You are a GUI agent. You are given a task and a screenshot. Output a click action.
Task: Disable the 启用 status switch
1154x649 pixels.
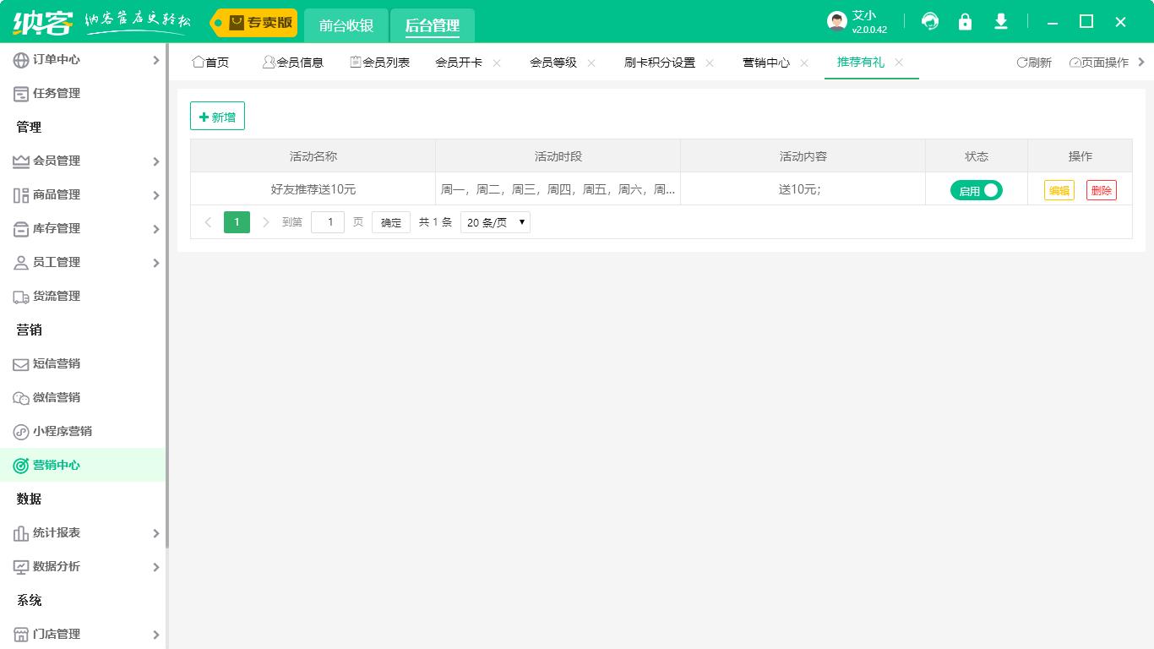coord(976,190)
